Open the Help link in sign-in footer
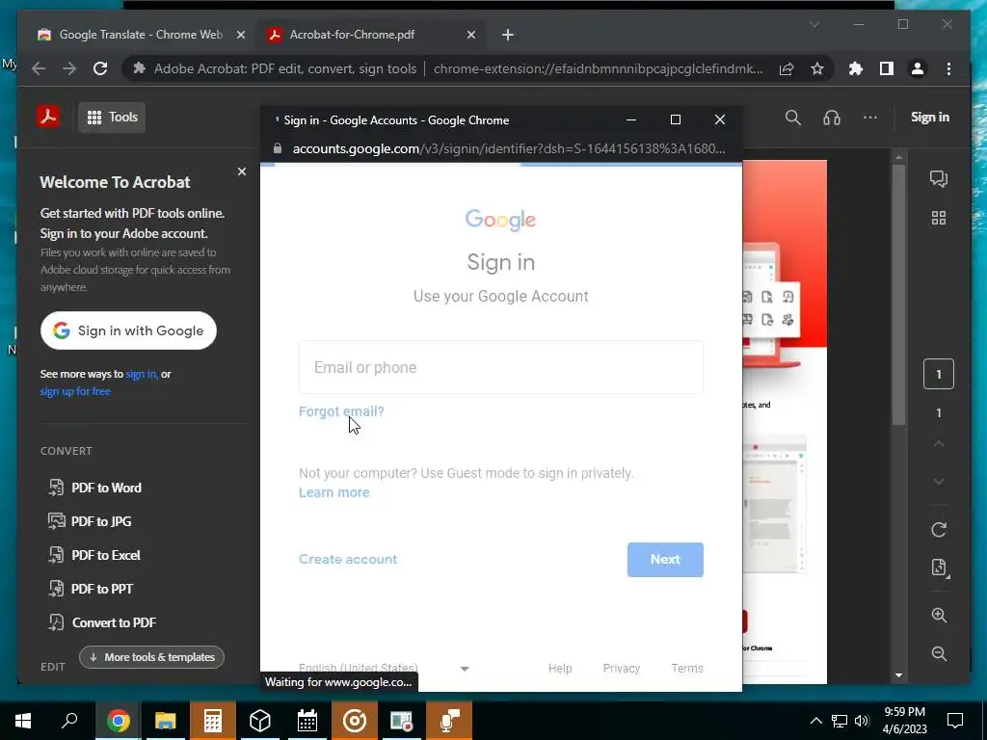The image size is (987, 740). tap(560, 669)
